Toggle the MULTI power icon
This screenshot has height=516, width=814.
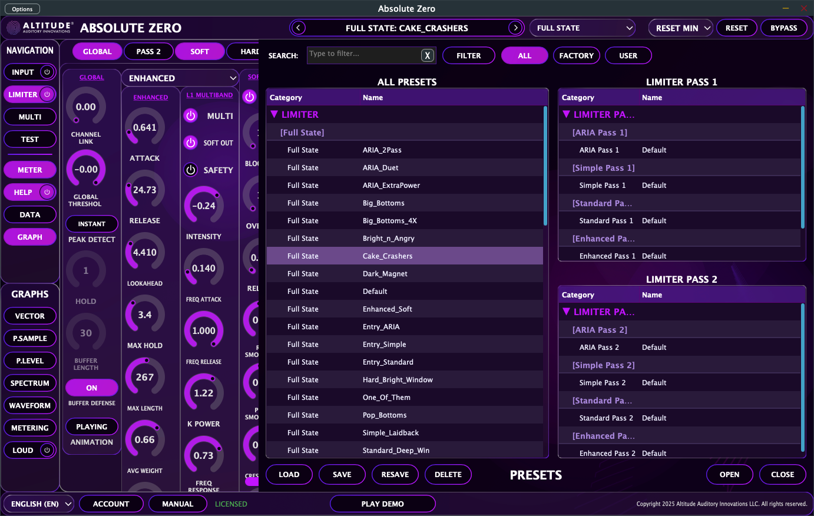click(x=191, y=116)
